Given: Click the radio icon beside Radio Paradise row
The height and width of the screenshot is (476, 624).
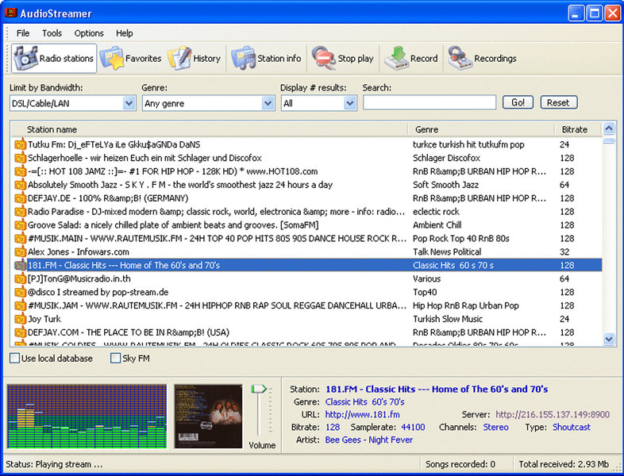Looking at the screenshot, I should pos(20,212).
